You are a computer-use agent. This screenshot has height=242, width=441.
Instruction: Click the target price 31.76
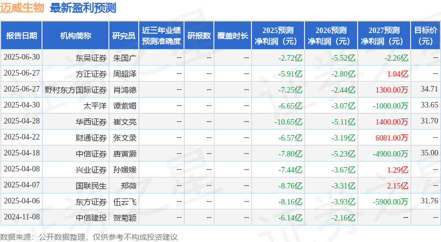point(429,201)
